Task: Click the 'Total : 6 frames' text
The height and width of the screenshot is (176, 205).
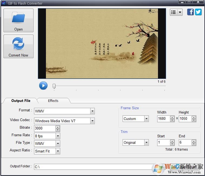Action: 176,150
